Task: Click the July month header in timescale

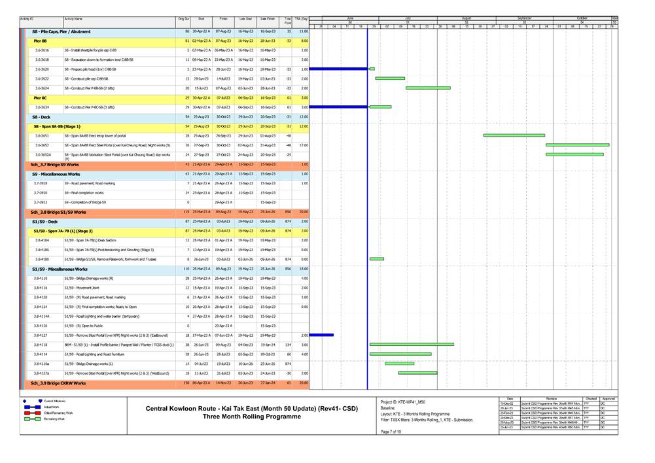Action: (x=408, y=18)
